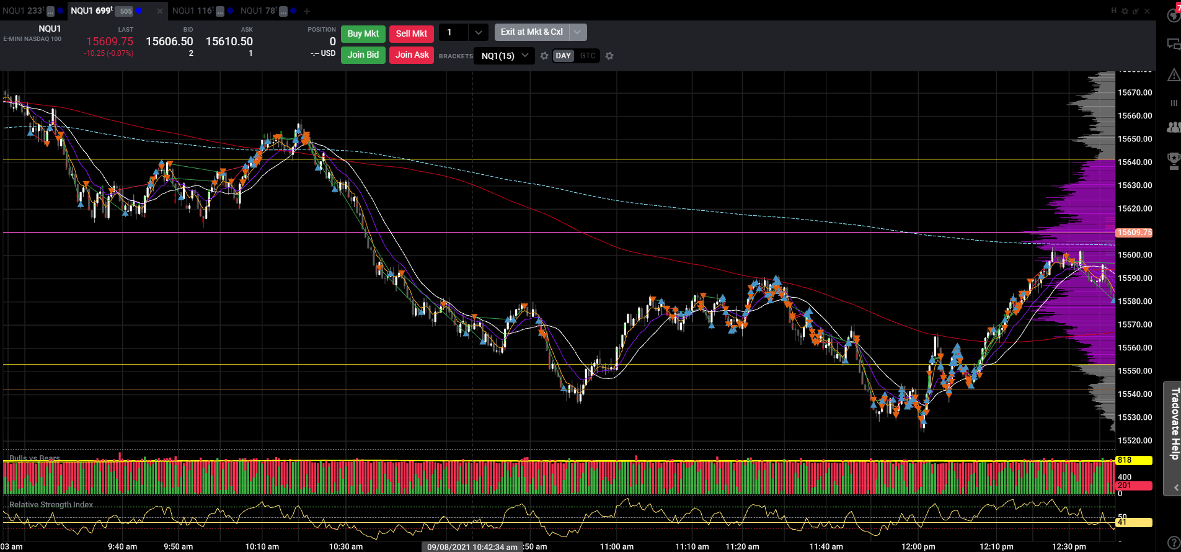Click the Relative Strength Index label
Screen dimensions: 1181x552
[x=51, y=505]
